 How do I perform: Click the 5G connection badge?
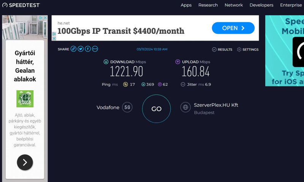click(x=127, y=107)
